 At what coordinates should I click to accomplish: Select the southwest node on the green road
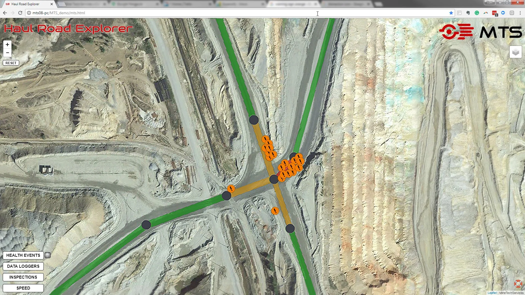[x=146, y=225]
